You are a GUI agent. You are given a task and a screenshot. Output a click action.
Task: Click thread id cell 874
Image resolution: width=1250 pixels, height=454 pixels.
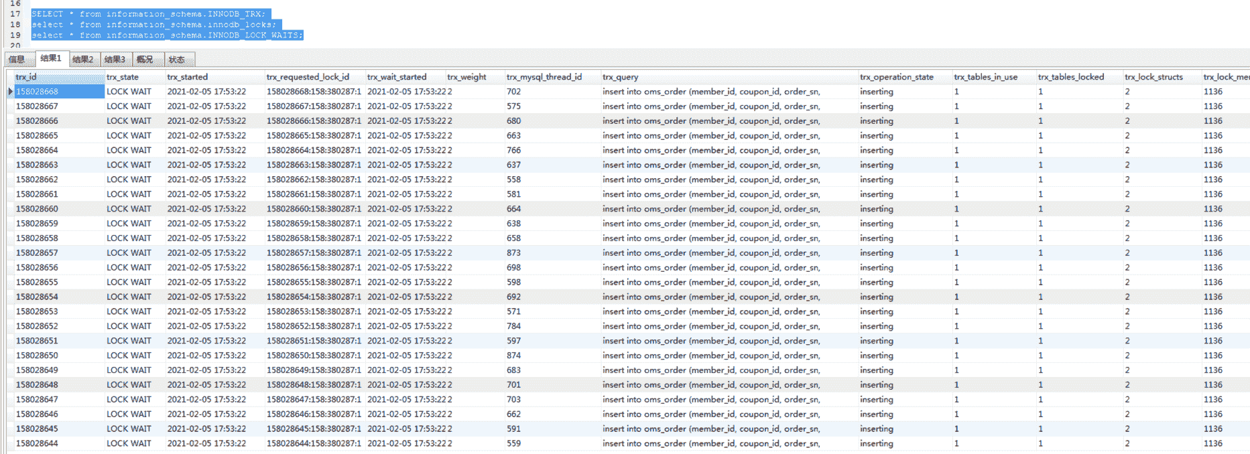coord(553,356)
